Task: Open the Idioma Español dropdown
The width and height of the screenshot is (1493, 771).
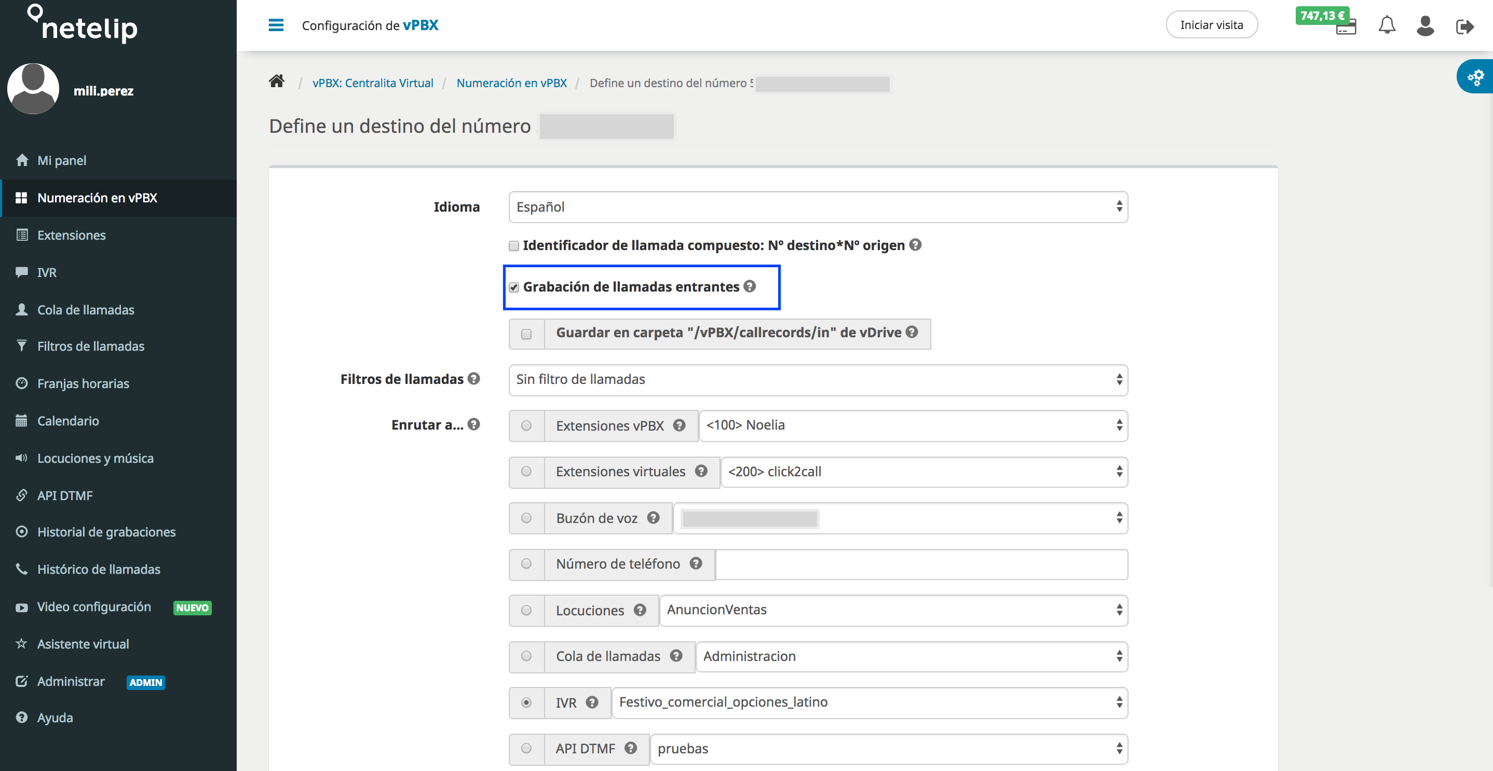Action: pyautogui.click(x=818, y=207)
